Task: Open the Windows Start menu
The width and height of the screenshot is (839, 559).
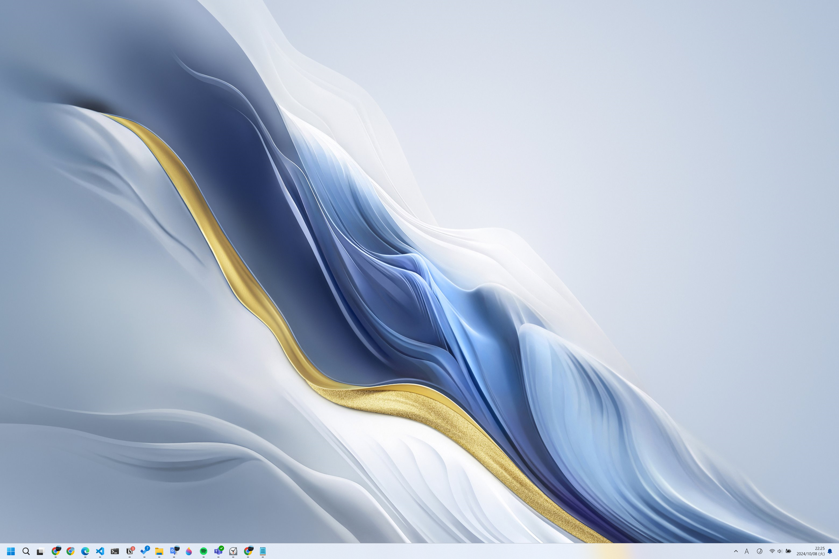Action: coord(11,551)
